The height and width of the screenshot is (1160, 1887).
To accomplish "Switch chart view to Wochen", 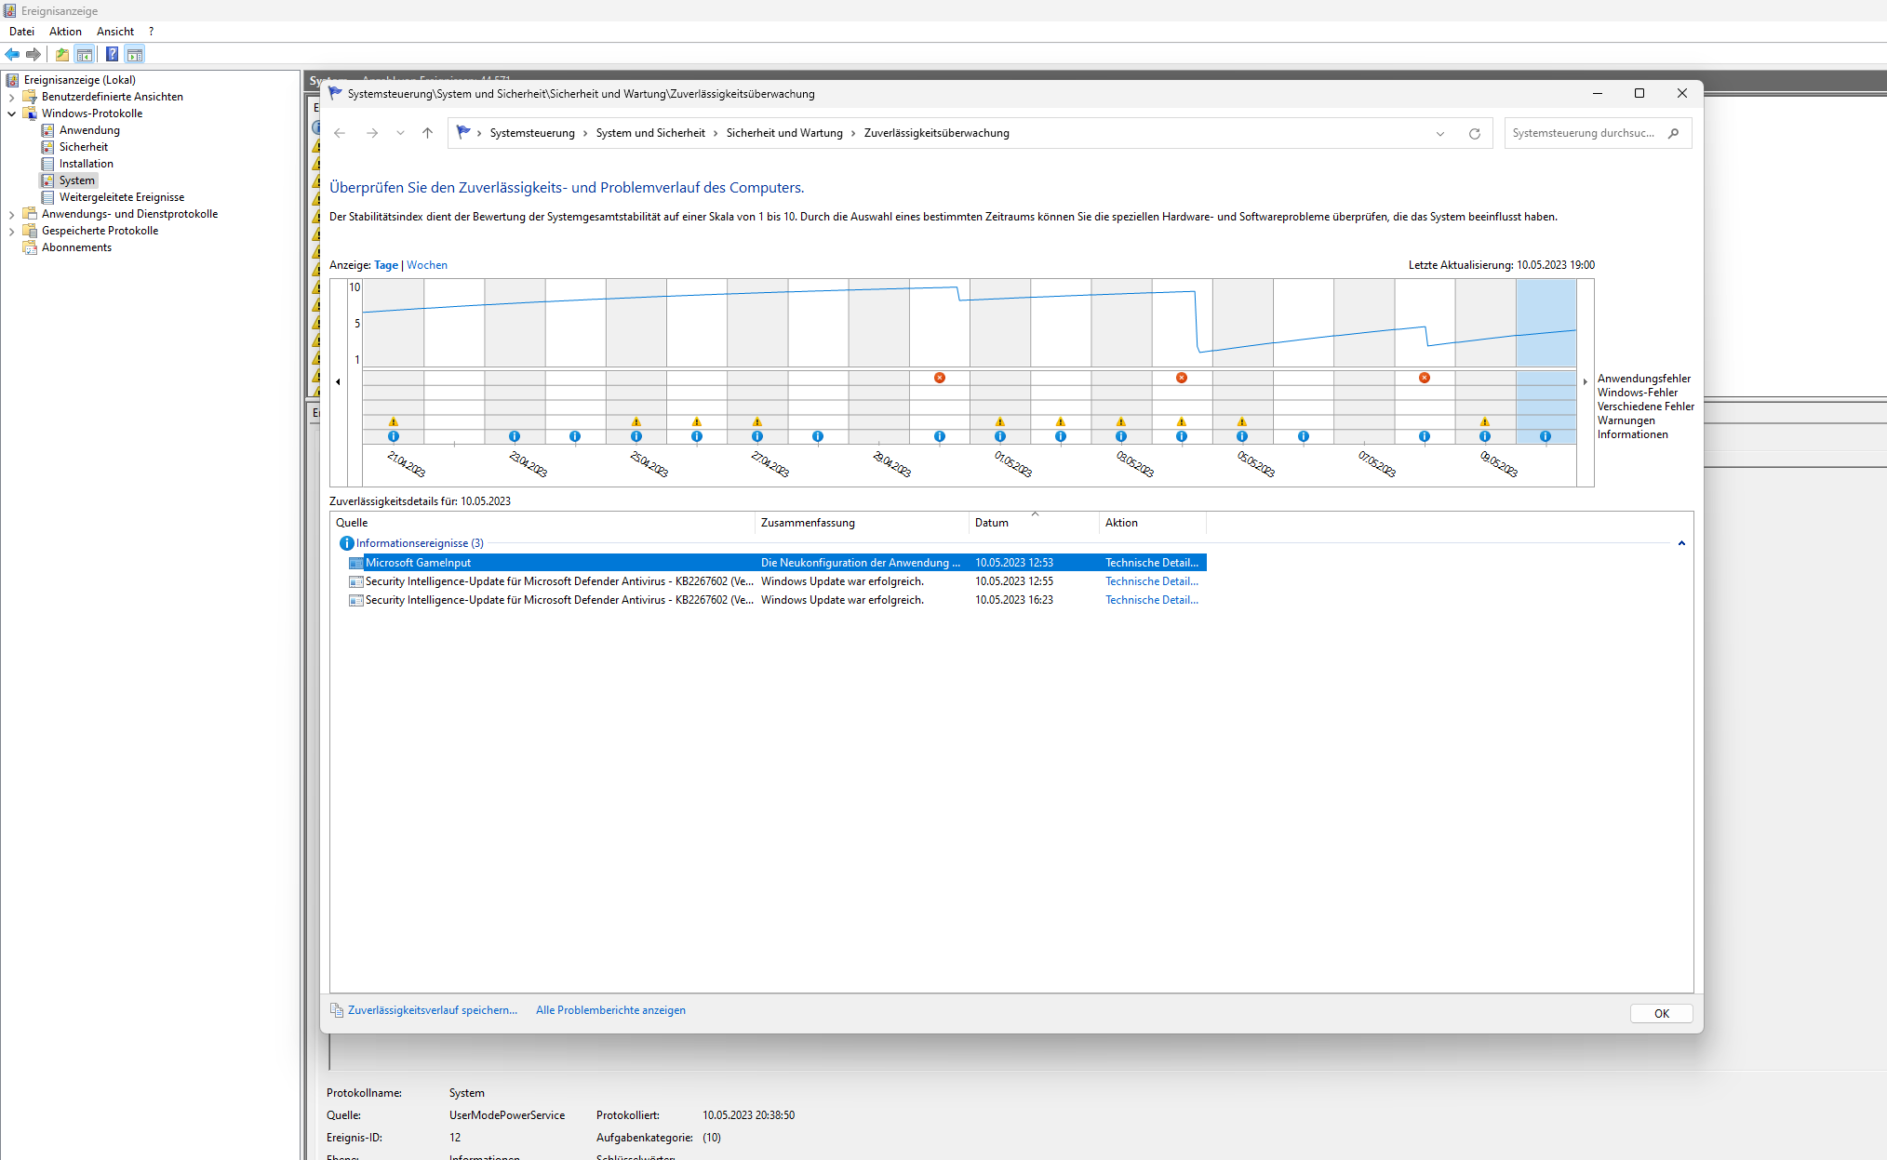I will click(x=427, y=265).
